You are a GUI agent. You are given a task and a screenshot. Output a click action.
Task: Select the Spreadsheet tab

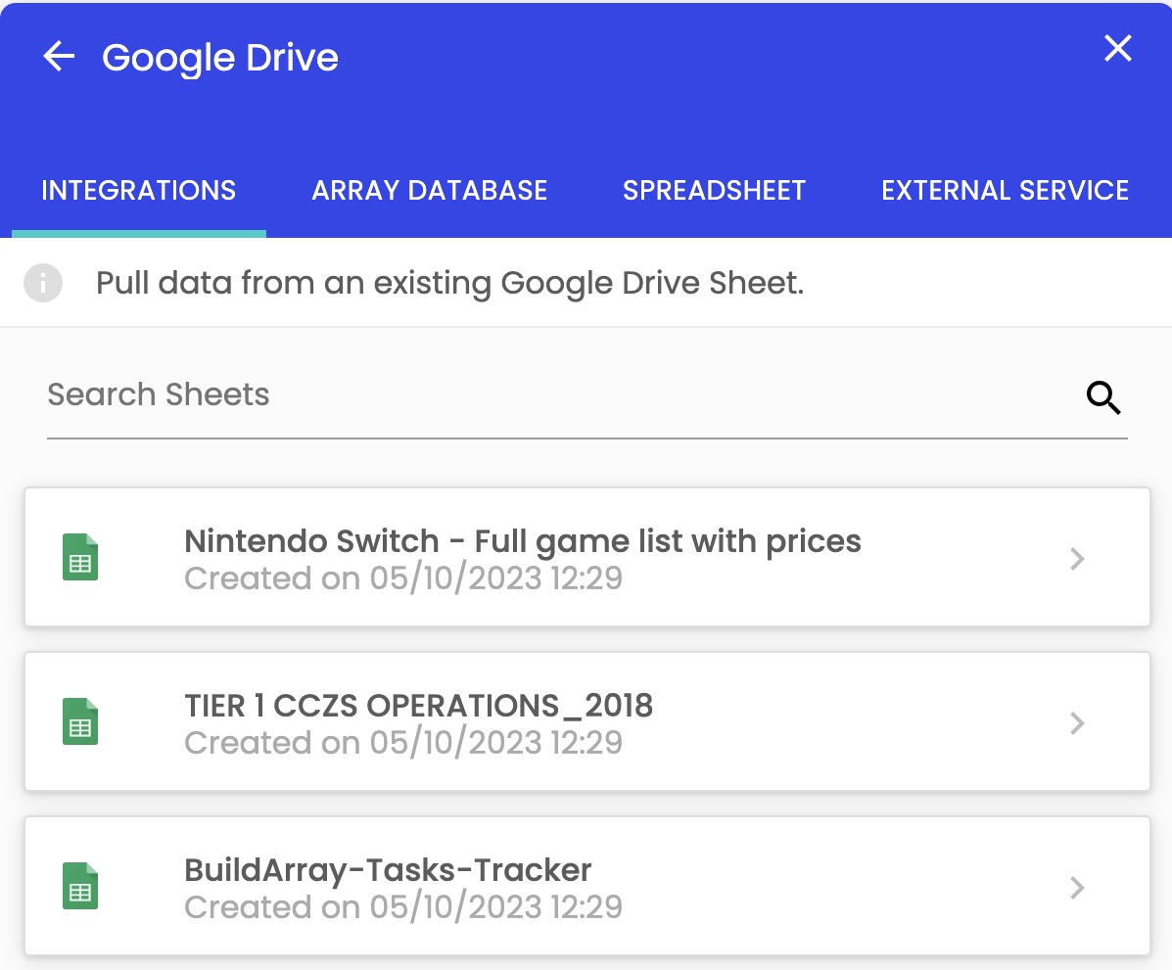pos(714,191)
